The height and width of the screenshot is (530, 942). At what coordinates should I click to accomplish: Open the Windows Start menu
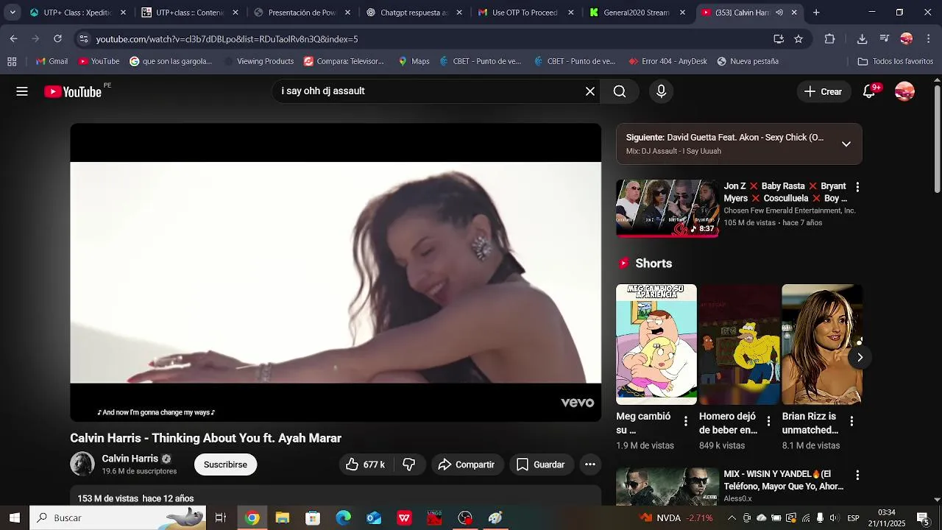(14, 517)
